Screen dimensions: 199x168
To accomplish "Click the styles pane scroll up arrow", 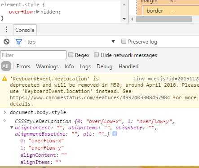I will coord(124,4).
